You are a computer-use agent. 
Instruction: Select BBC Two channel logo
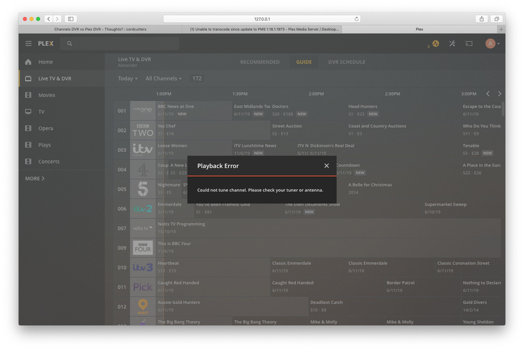(143, 130)
